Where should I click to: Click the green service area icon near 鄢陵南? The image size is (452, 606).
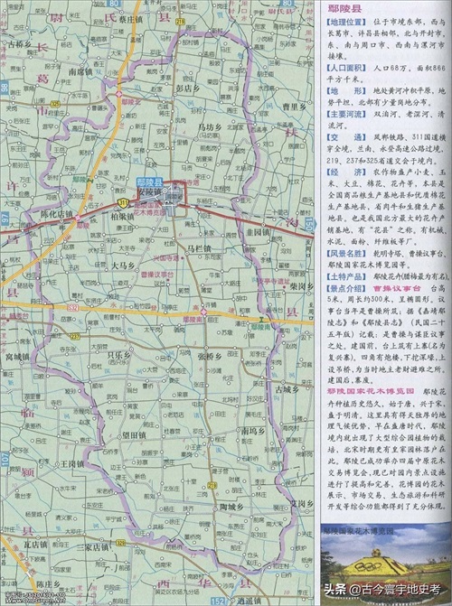pyautogui.click(x=261, y=319)
